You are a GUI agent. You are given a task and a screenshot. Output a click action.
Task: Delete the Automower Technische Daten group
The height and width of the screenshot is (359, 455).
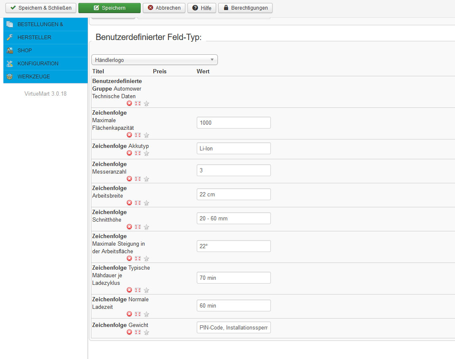coord(129,104)
